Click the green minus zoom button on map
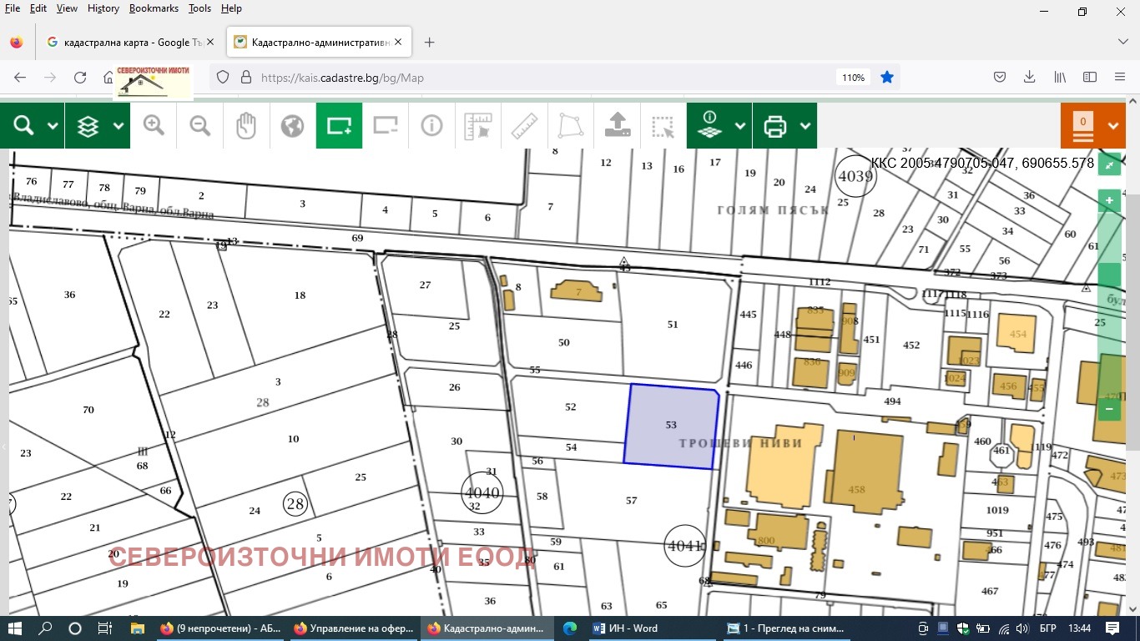This screenshot has width=1140, height=641. (x=1109, y=409)
